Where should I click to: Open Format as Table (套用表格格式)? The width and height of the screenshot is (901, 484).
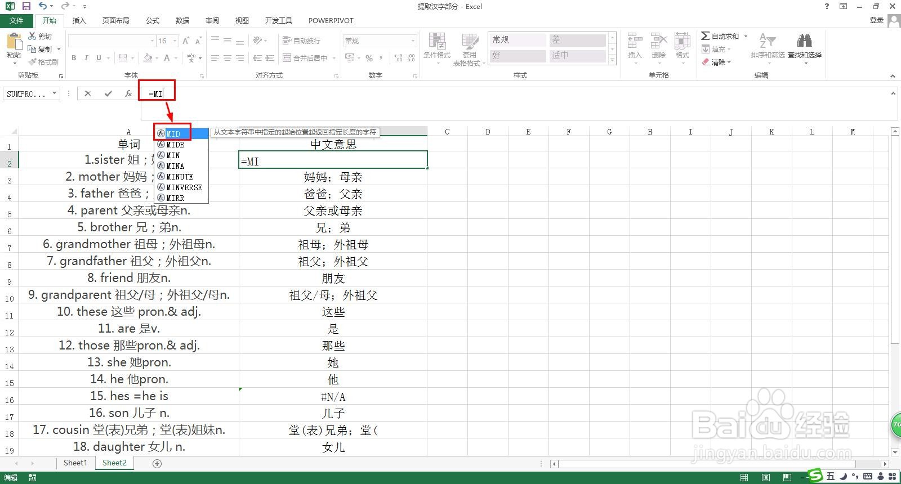coord(469,50)
